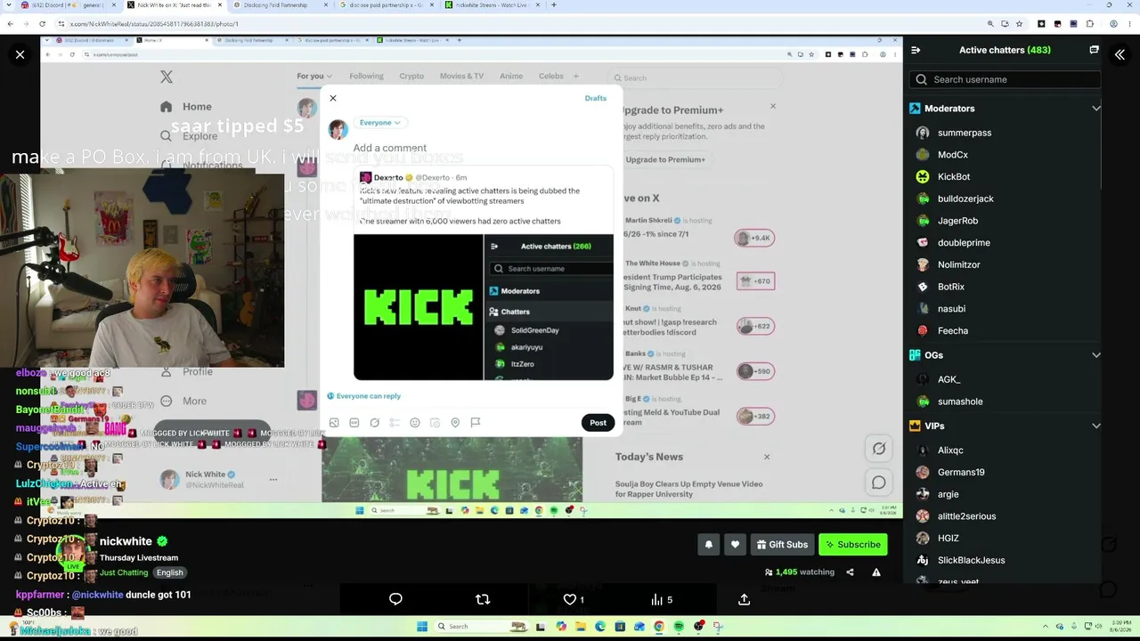Viewport: 1140px width, 641px height.
Task: Click Everyone can reply setting
Action: point(364,396)
